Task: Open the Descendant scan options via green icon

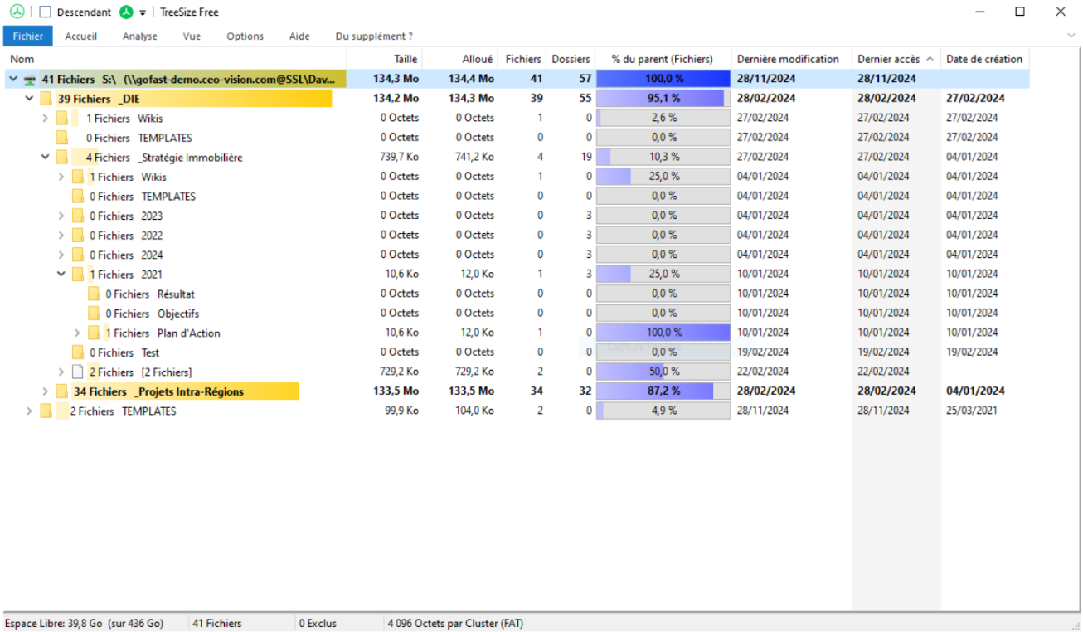Action: pyautogui.click(x=124, y=12)
